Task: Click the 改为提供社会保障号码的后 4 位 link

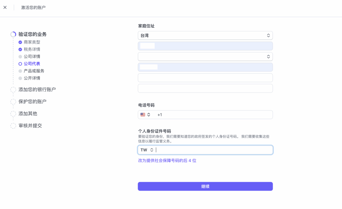Action: tap(167, 161)
